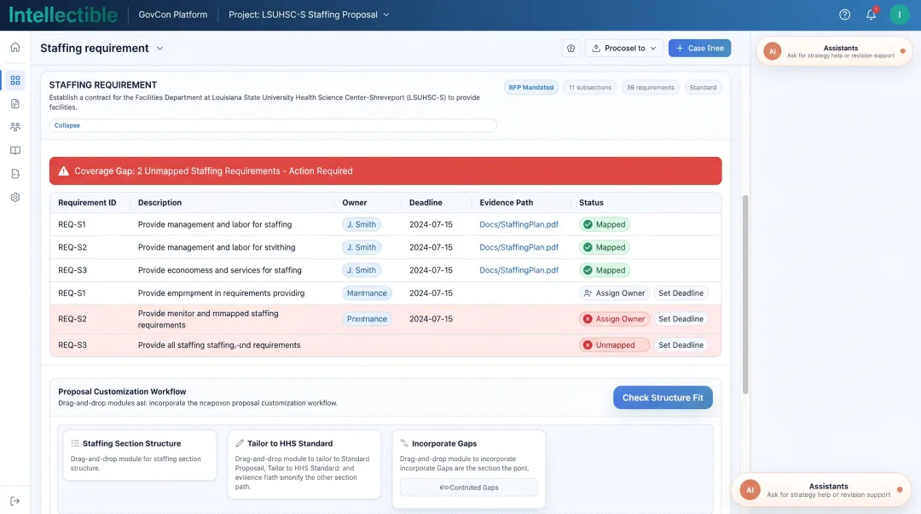
Task: Open the notifications bell
Action: (871, 14)
